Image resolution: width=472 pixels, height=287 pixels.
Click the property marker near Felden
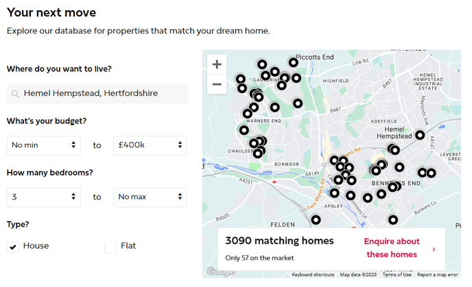pyautogui.click(x=316, y=220)
